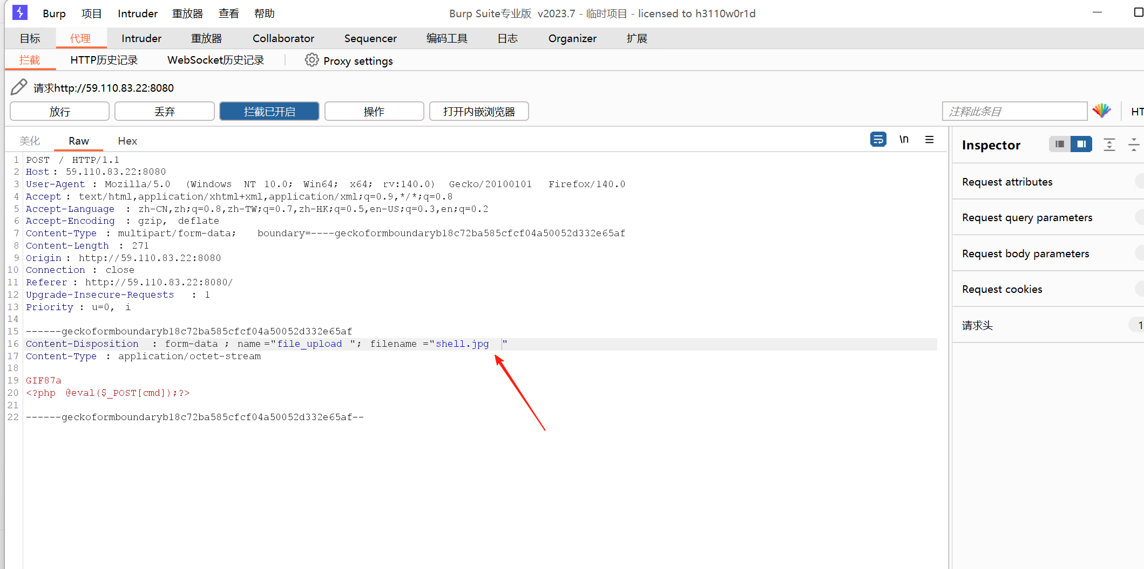Expand all Inspector sections icon

(1109, 144)
